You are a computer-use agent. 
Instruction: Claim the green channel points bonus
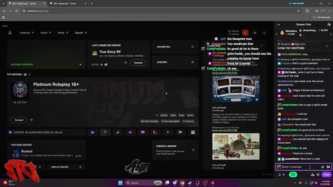pos(293,175)
